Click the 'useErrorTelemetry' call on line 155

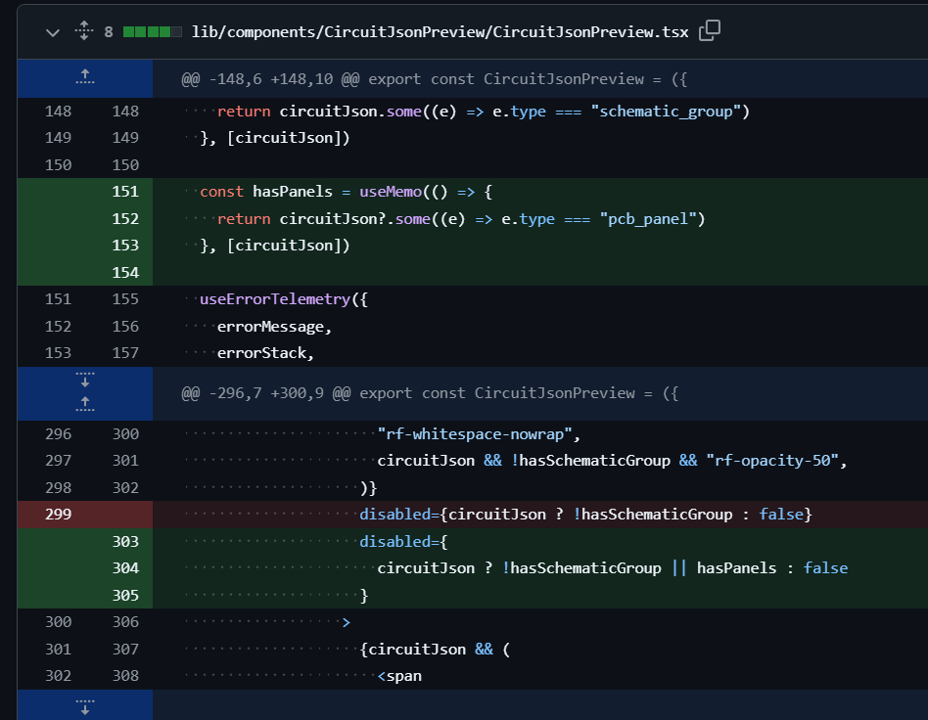point(275,299)
